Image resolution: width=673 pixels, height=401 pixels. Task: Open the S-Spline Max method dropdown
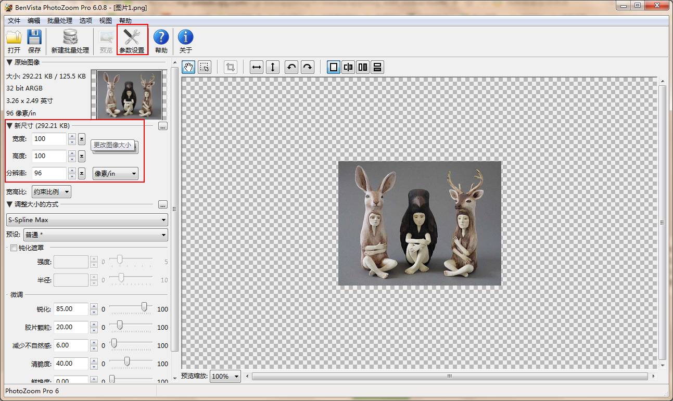coord(87,220)
